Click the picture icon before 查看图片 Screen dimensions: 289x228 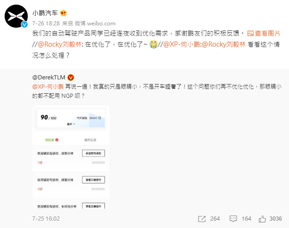(x=250, y=34)
